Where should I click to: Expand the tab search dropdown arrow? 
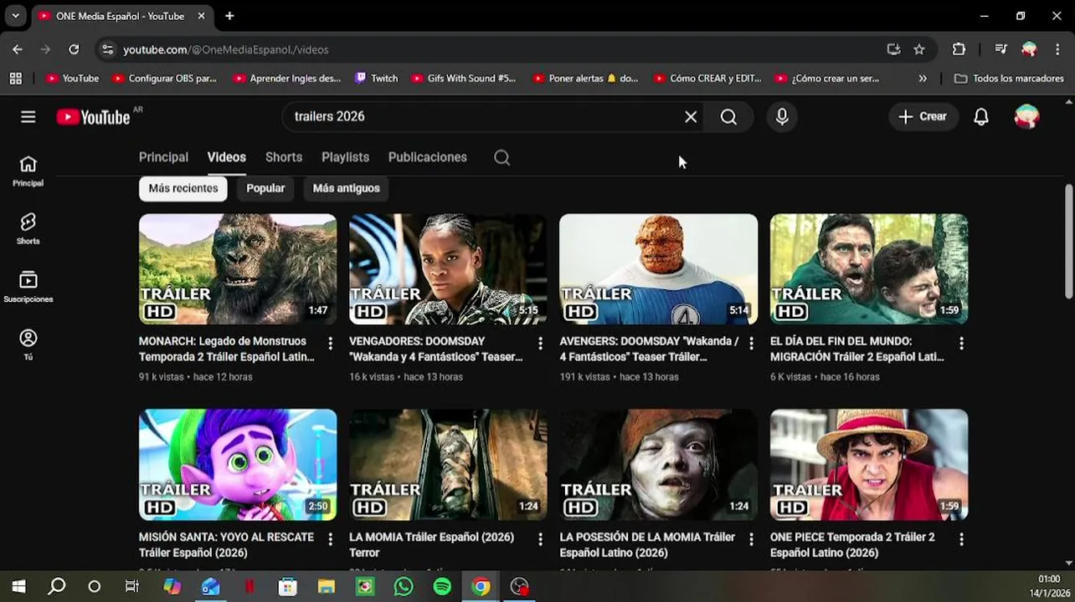coord(15,16)
